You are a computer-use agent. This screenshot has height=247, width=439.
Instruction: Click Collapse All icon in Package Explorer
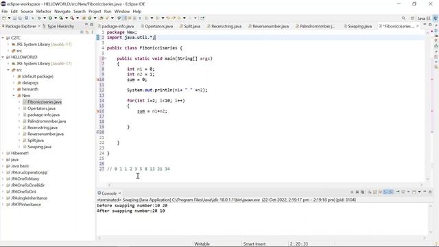82,32
